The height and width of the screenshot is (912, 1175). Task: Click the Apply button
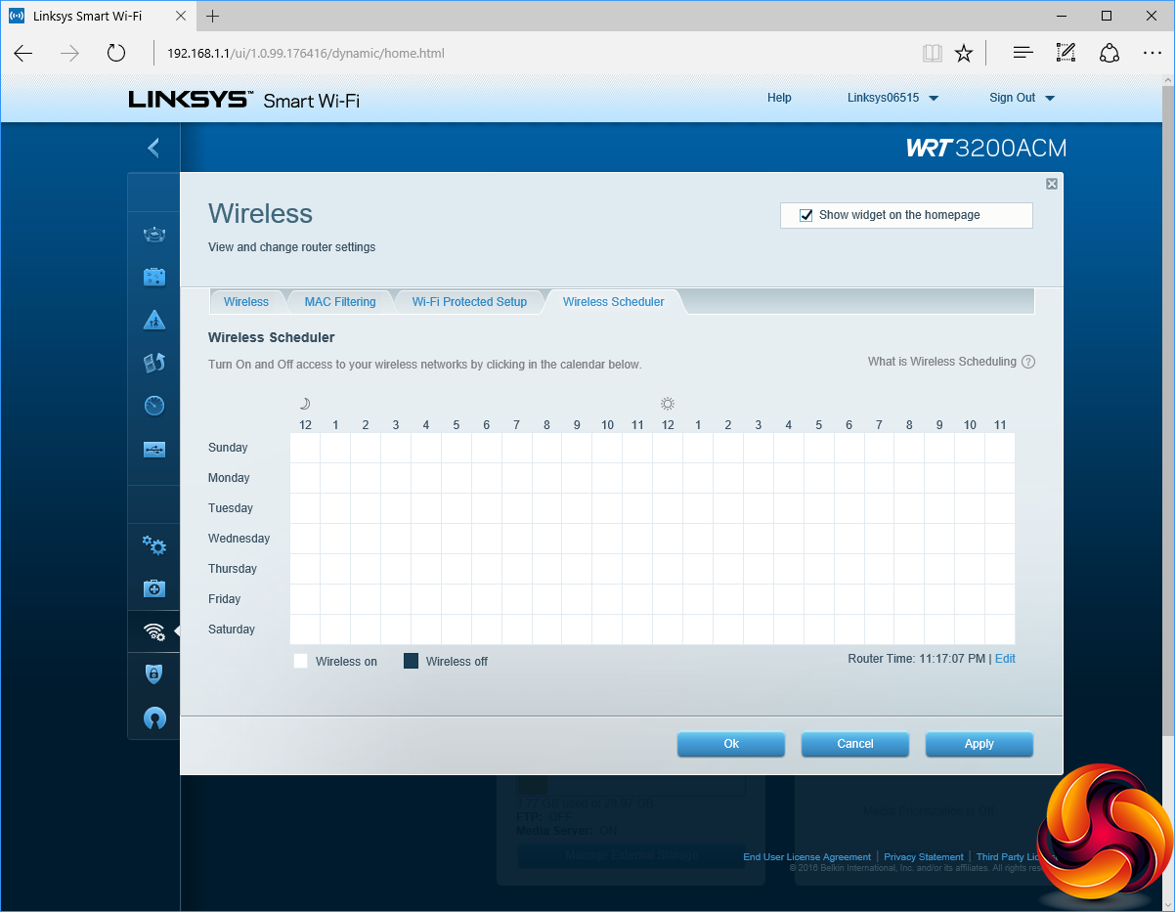point(979,744)
